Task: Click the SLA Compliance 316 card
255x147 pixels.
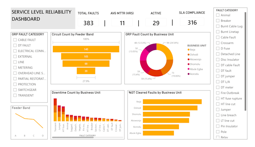Action: [192, 22]
